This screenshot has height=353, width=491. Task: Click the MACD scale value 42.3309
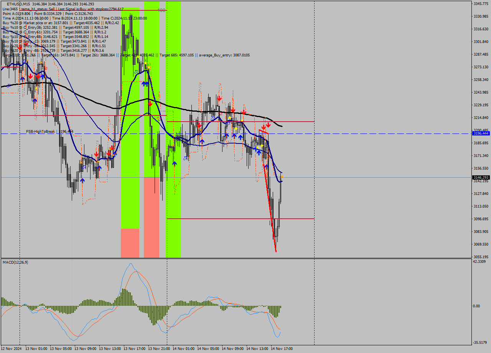click(479, 262)
